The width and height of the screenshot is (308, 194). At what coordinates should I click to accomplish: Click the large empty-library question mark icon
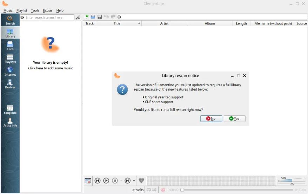[50, 44]
